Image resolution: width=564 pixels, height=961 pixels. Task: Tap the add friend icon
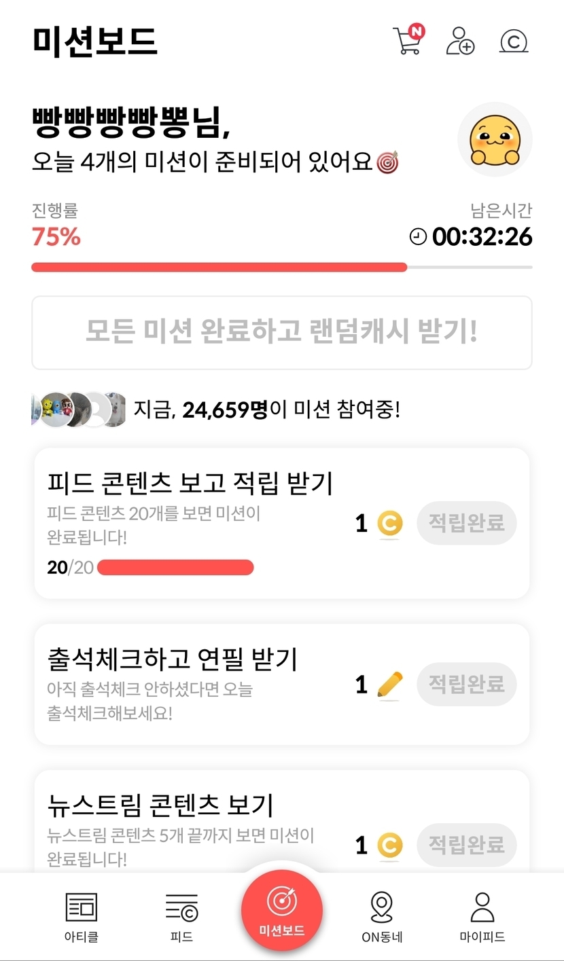[x=460, y=41]
